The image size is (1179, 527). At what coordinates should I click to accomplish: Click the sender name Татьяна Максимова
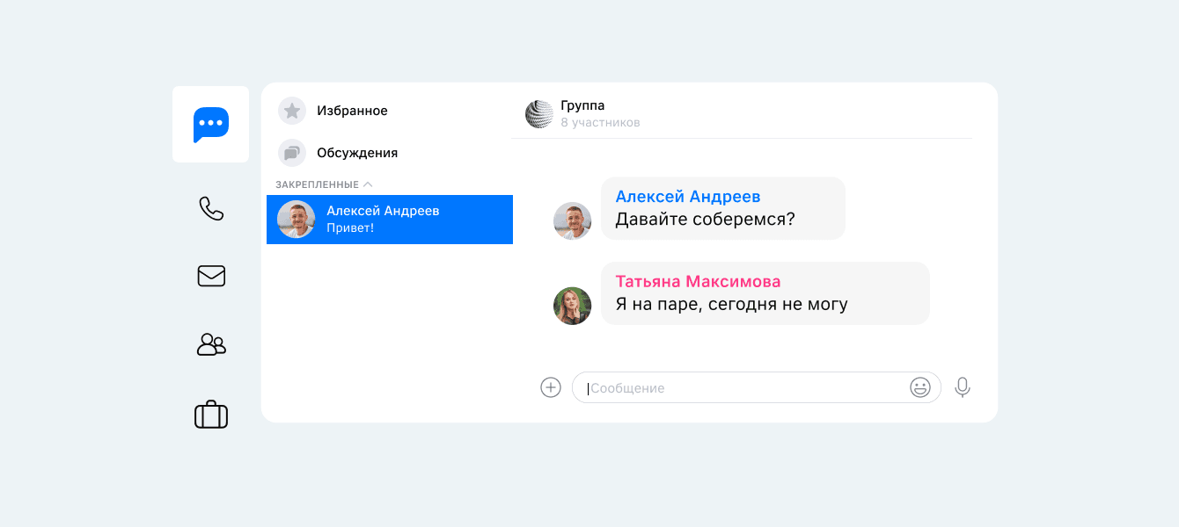click(698, 282)
